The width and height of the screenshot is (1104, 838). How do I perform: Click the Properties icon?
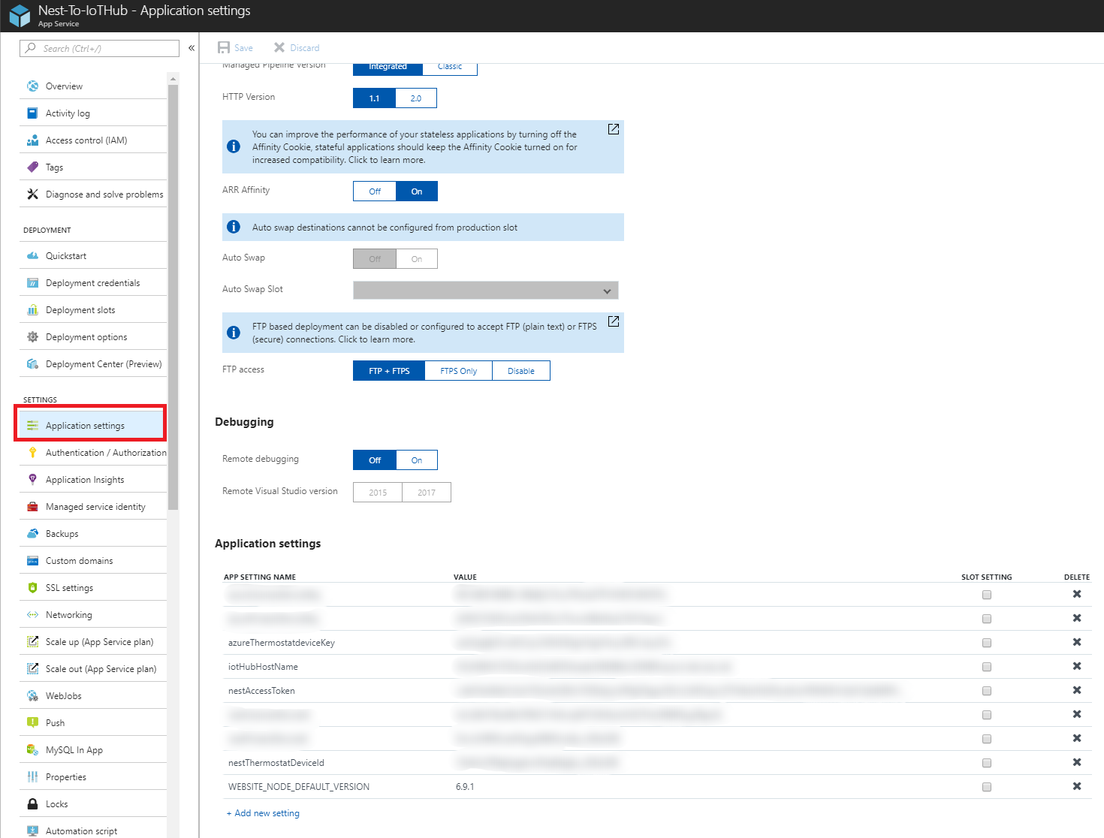[x=32, y=777]
